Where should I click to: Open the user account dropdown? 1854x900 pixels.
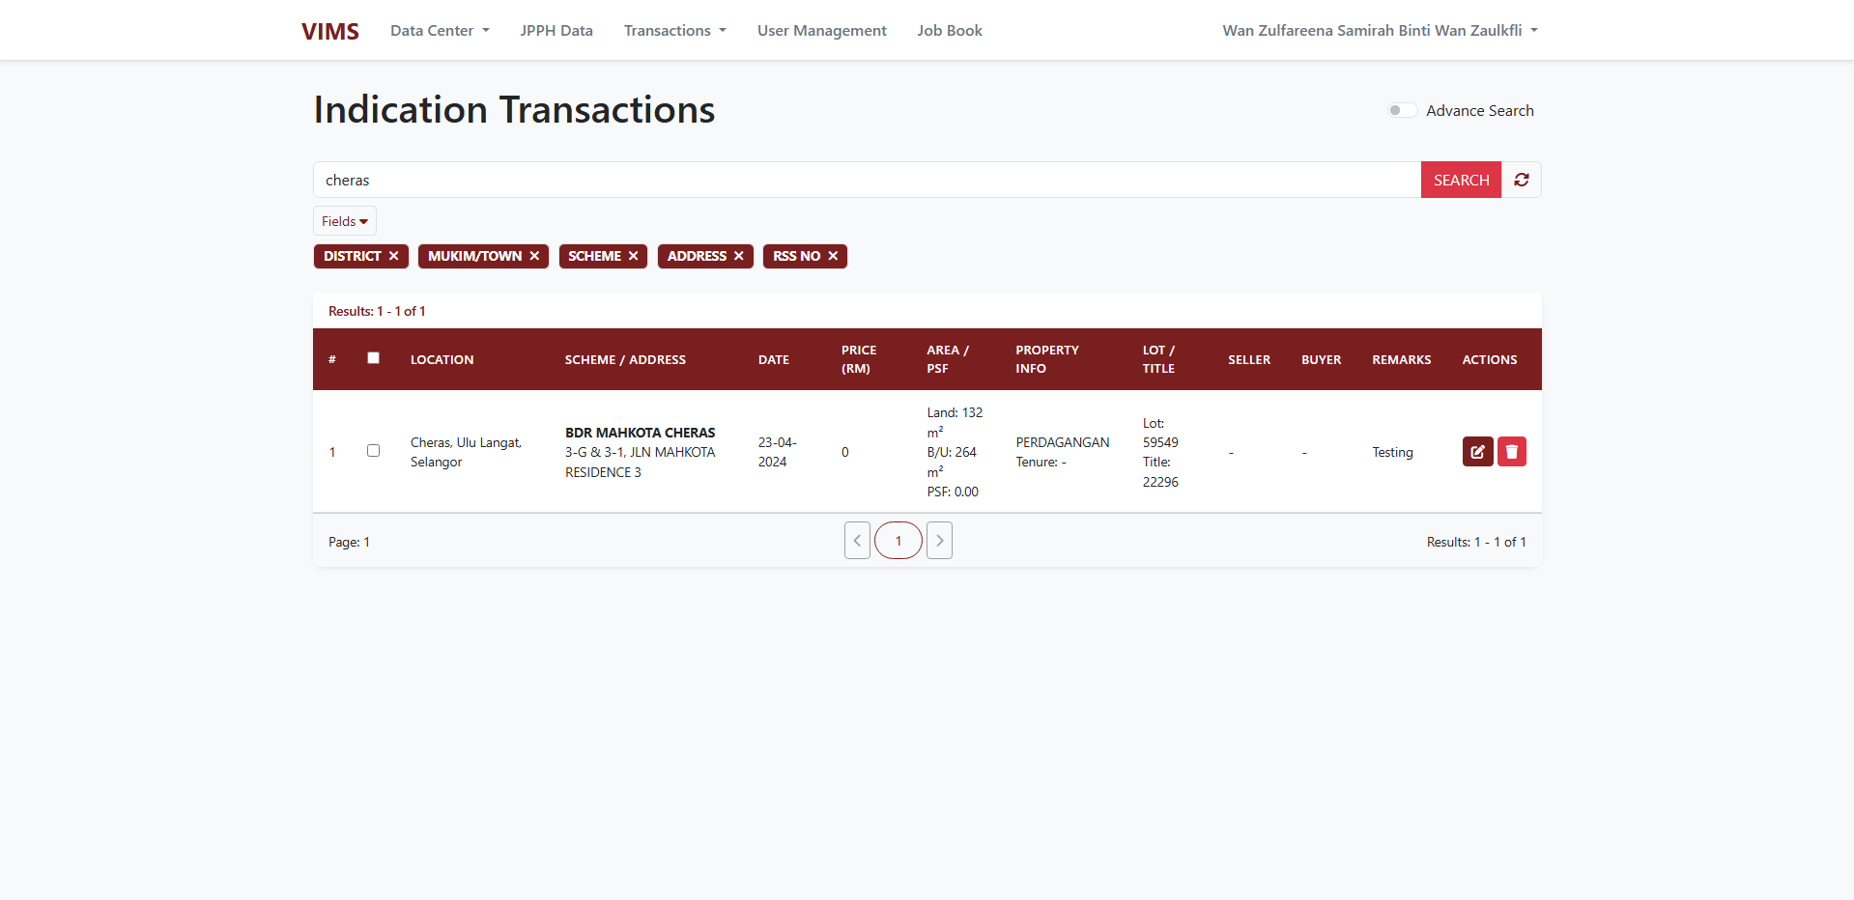pyautogui.click(x=1379, y=31)
